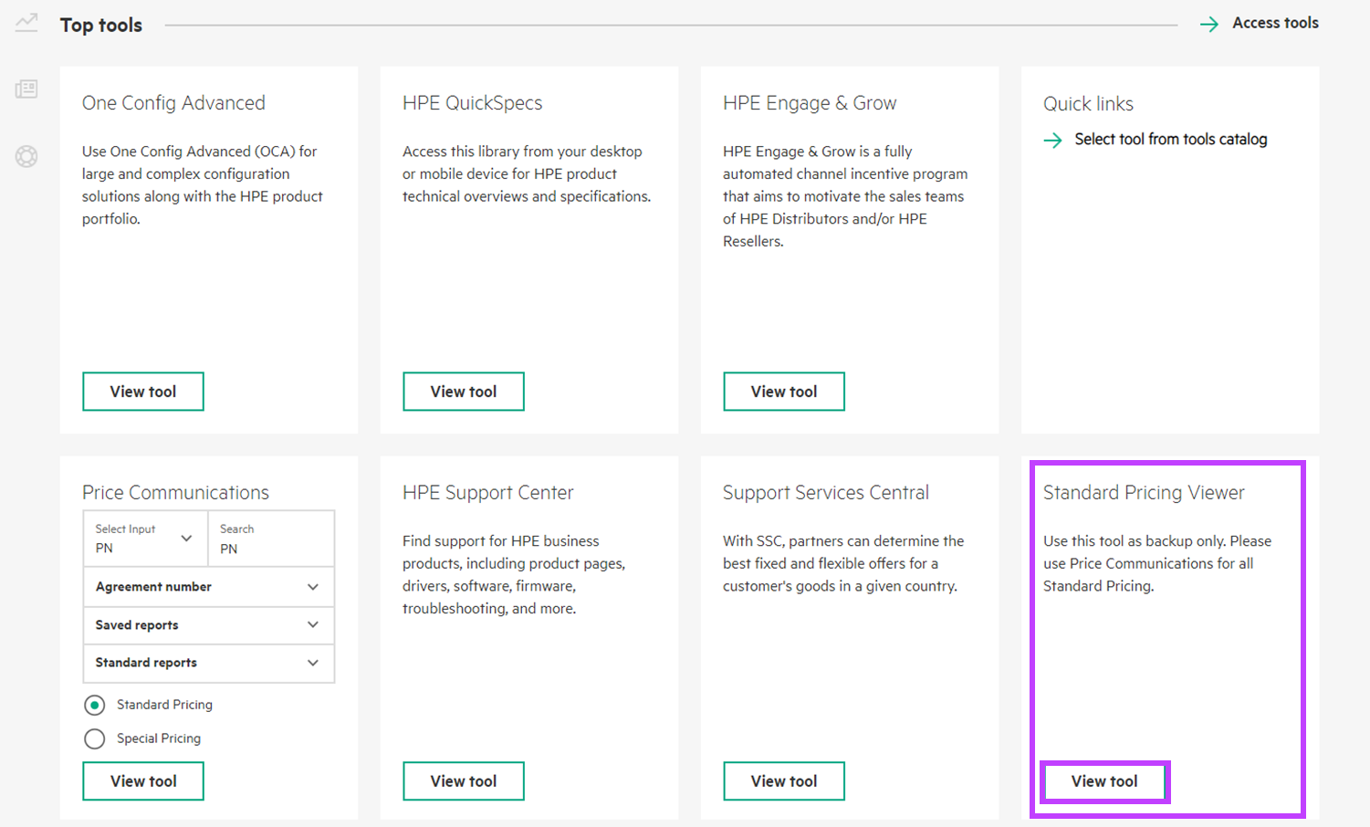Click the arrow icon beside Select tool from tools catalog
This screenshot has width=1370, height=827.
pyautogui.click(x=1052, y=141)
